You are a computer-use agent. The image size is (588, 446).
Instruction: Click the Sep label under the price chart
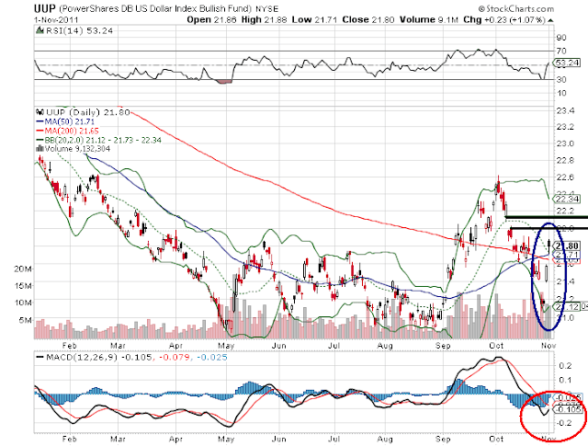[x=443, y=346]
